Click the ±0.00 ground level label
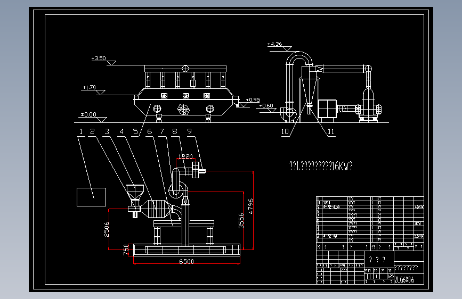The width and height of the screenshot is (462, 299). [x=88, y=114]
